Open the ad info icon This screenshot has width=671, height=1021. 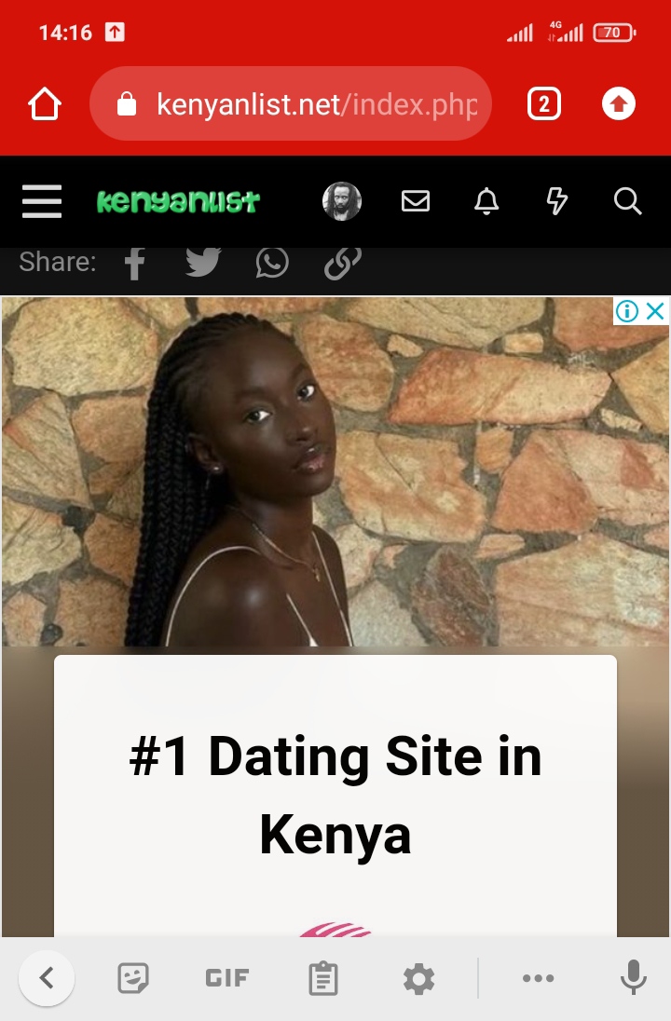[627, 311]
